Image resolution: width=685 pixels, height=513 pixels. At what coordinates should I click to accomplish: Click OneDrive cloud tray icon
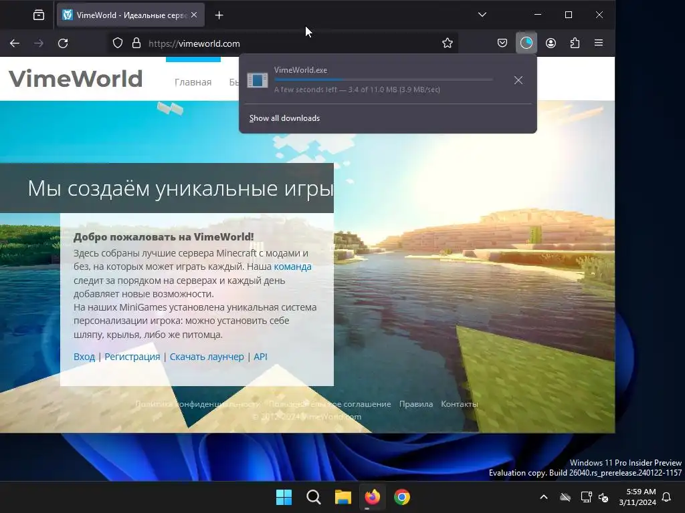point(565,497)
